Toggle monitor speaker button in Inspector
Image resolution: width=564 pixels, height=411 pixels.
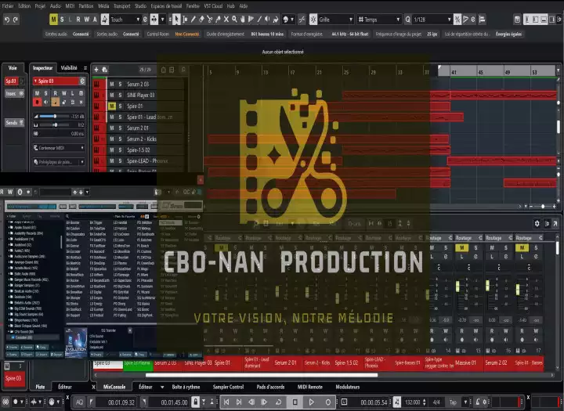coord(46,102)
